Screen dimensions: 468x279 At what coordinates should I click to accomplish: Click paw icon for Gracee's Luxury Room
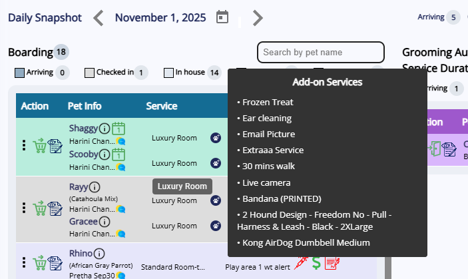[216, 226]
